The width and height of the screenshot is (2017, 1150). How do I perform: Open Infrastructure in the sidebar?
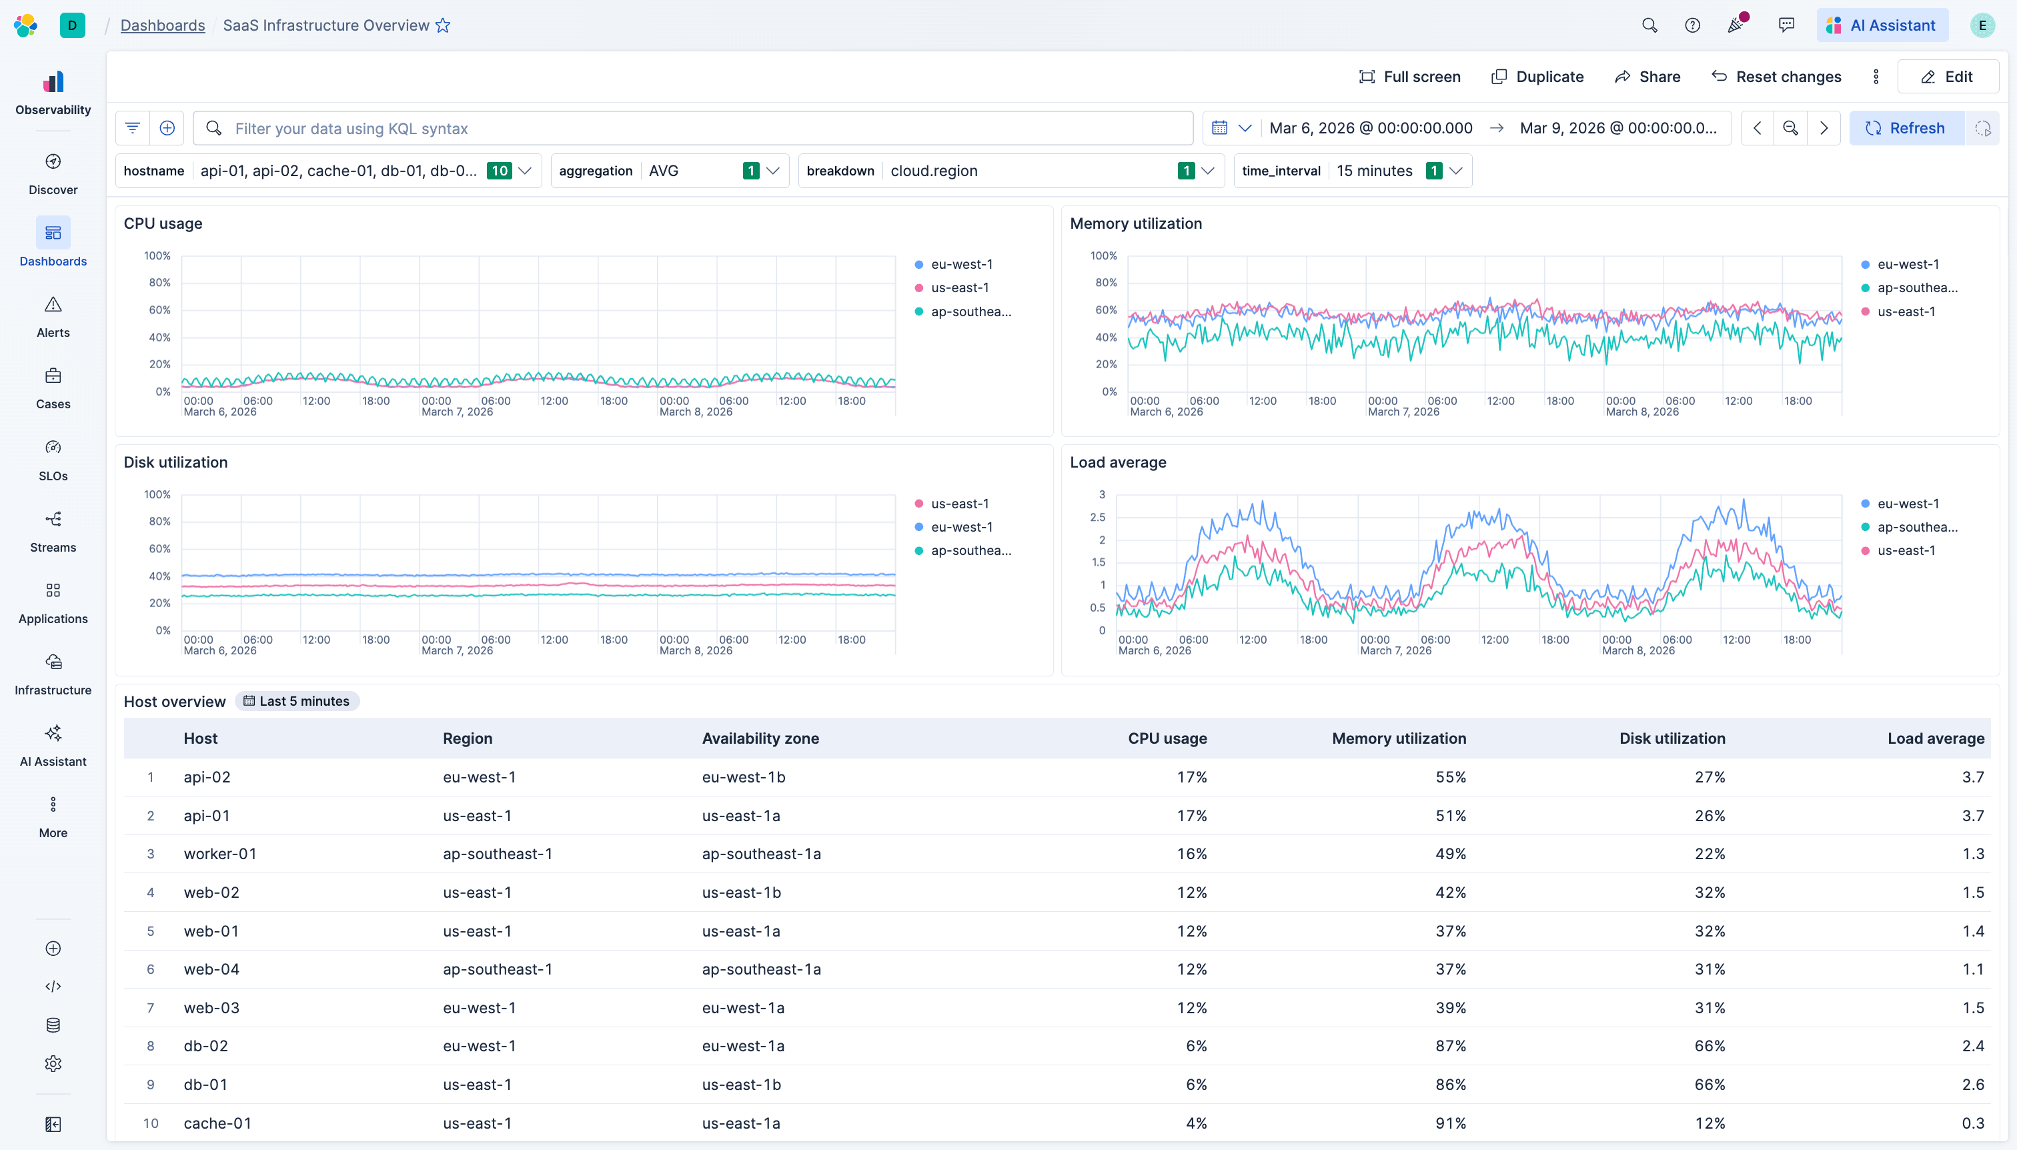click(53, 673)
